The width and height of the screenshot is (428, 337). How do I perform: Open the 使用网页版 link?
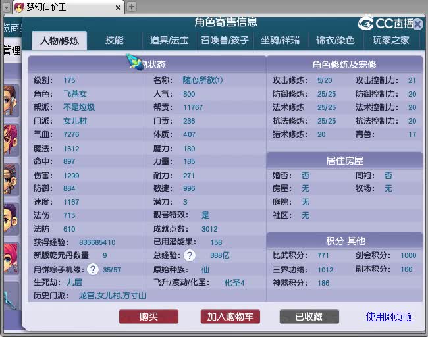pos(388,317)
